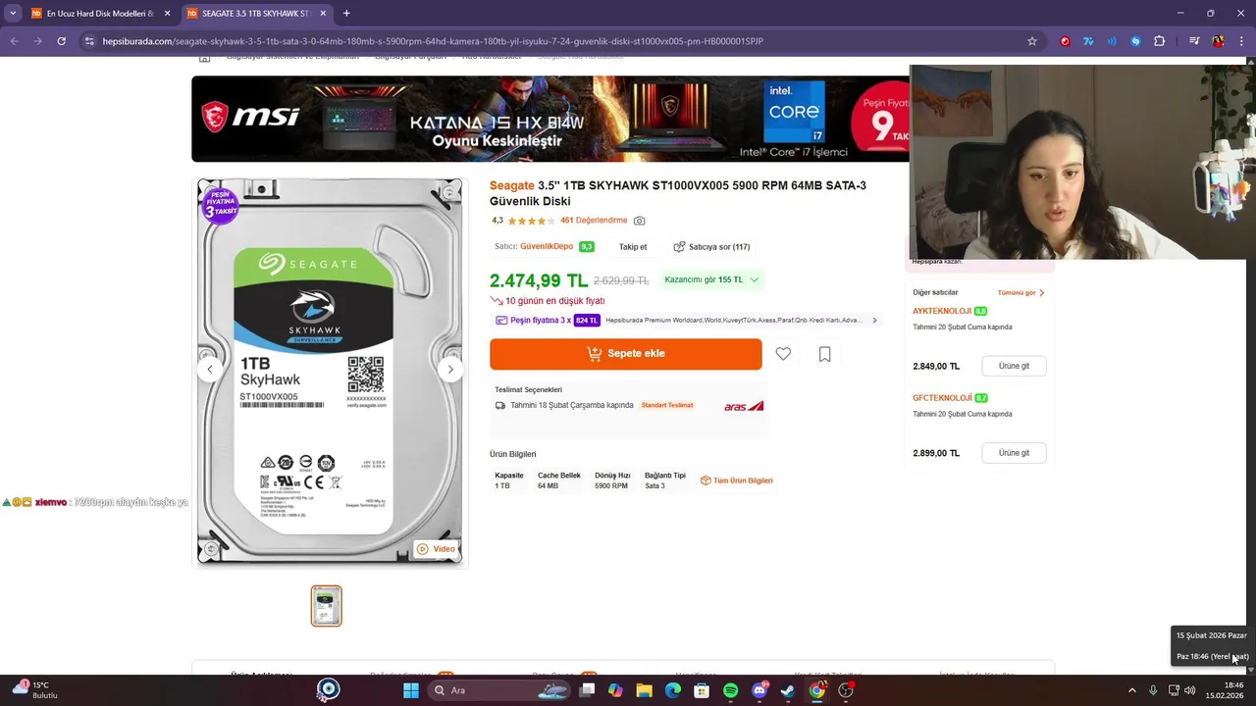
Task: Open Tüm Ürün Bilgileri link
Action: (x=737, y=480)
